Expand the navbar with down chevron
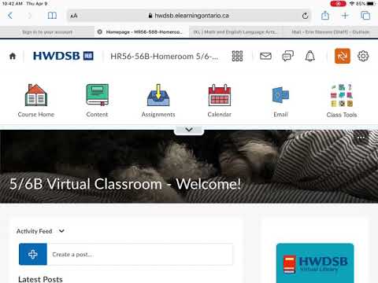This screenshot has height=283, width=378. pos(189,130)
